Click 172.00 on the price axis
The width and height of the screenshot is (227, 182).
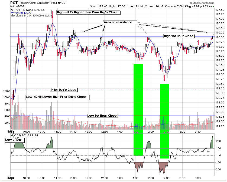[x=219, y=112]
